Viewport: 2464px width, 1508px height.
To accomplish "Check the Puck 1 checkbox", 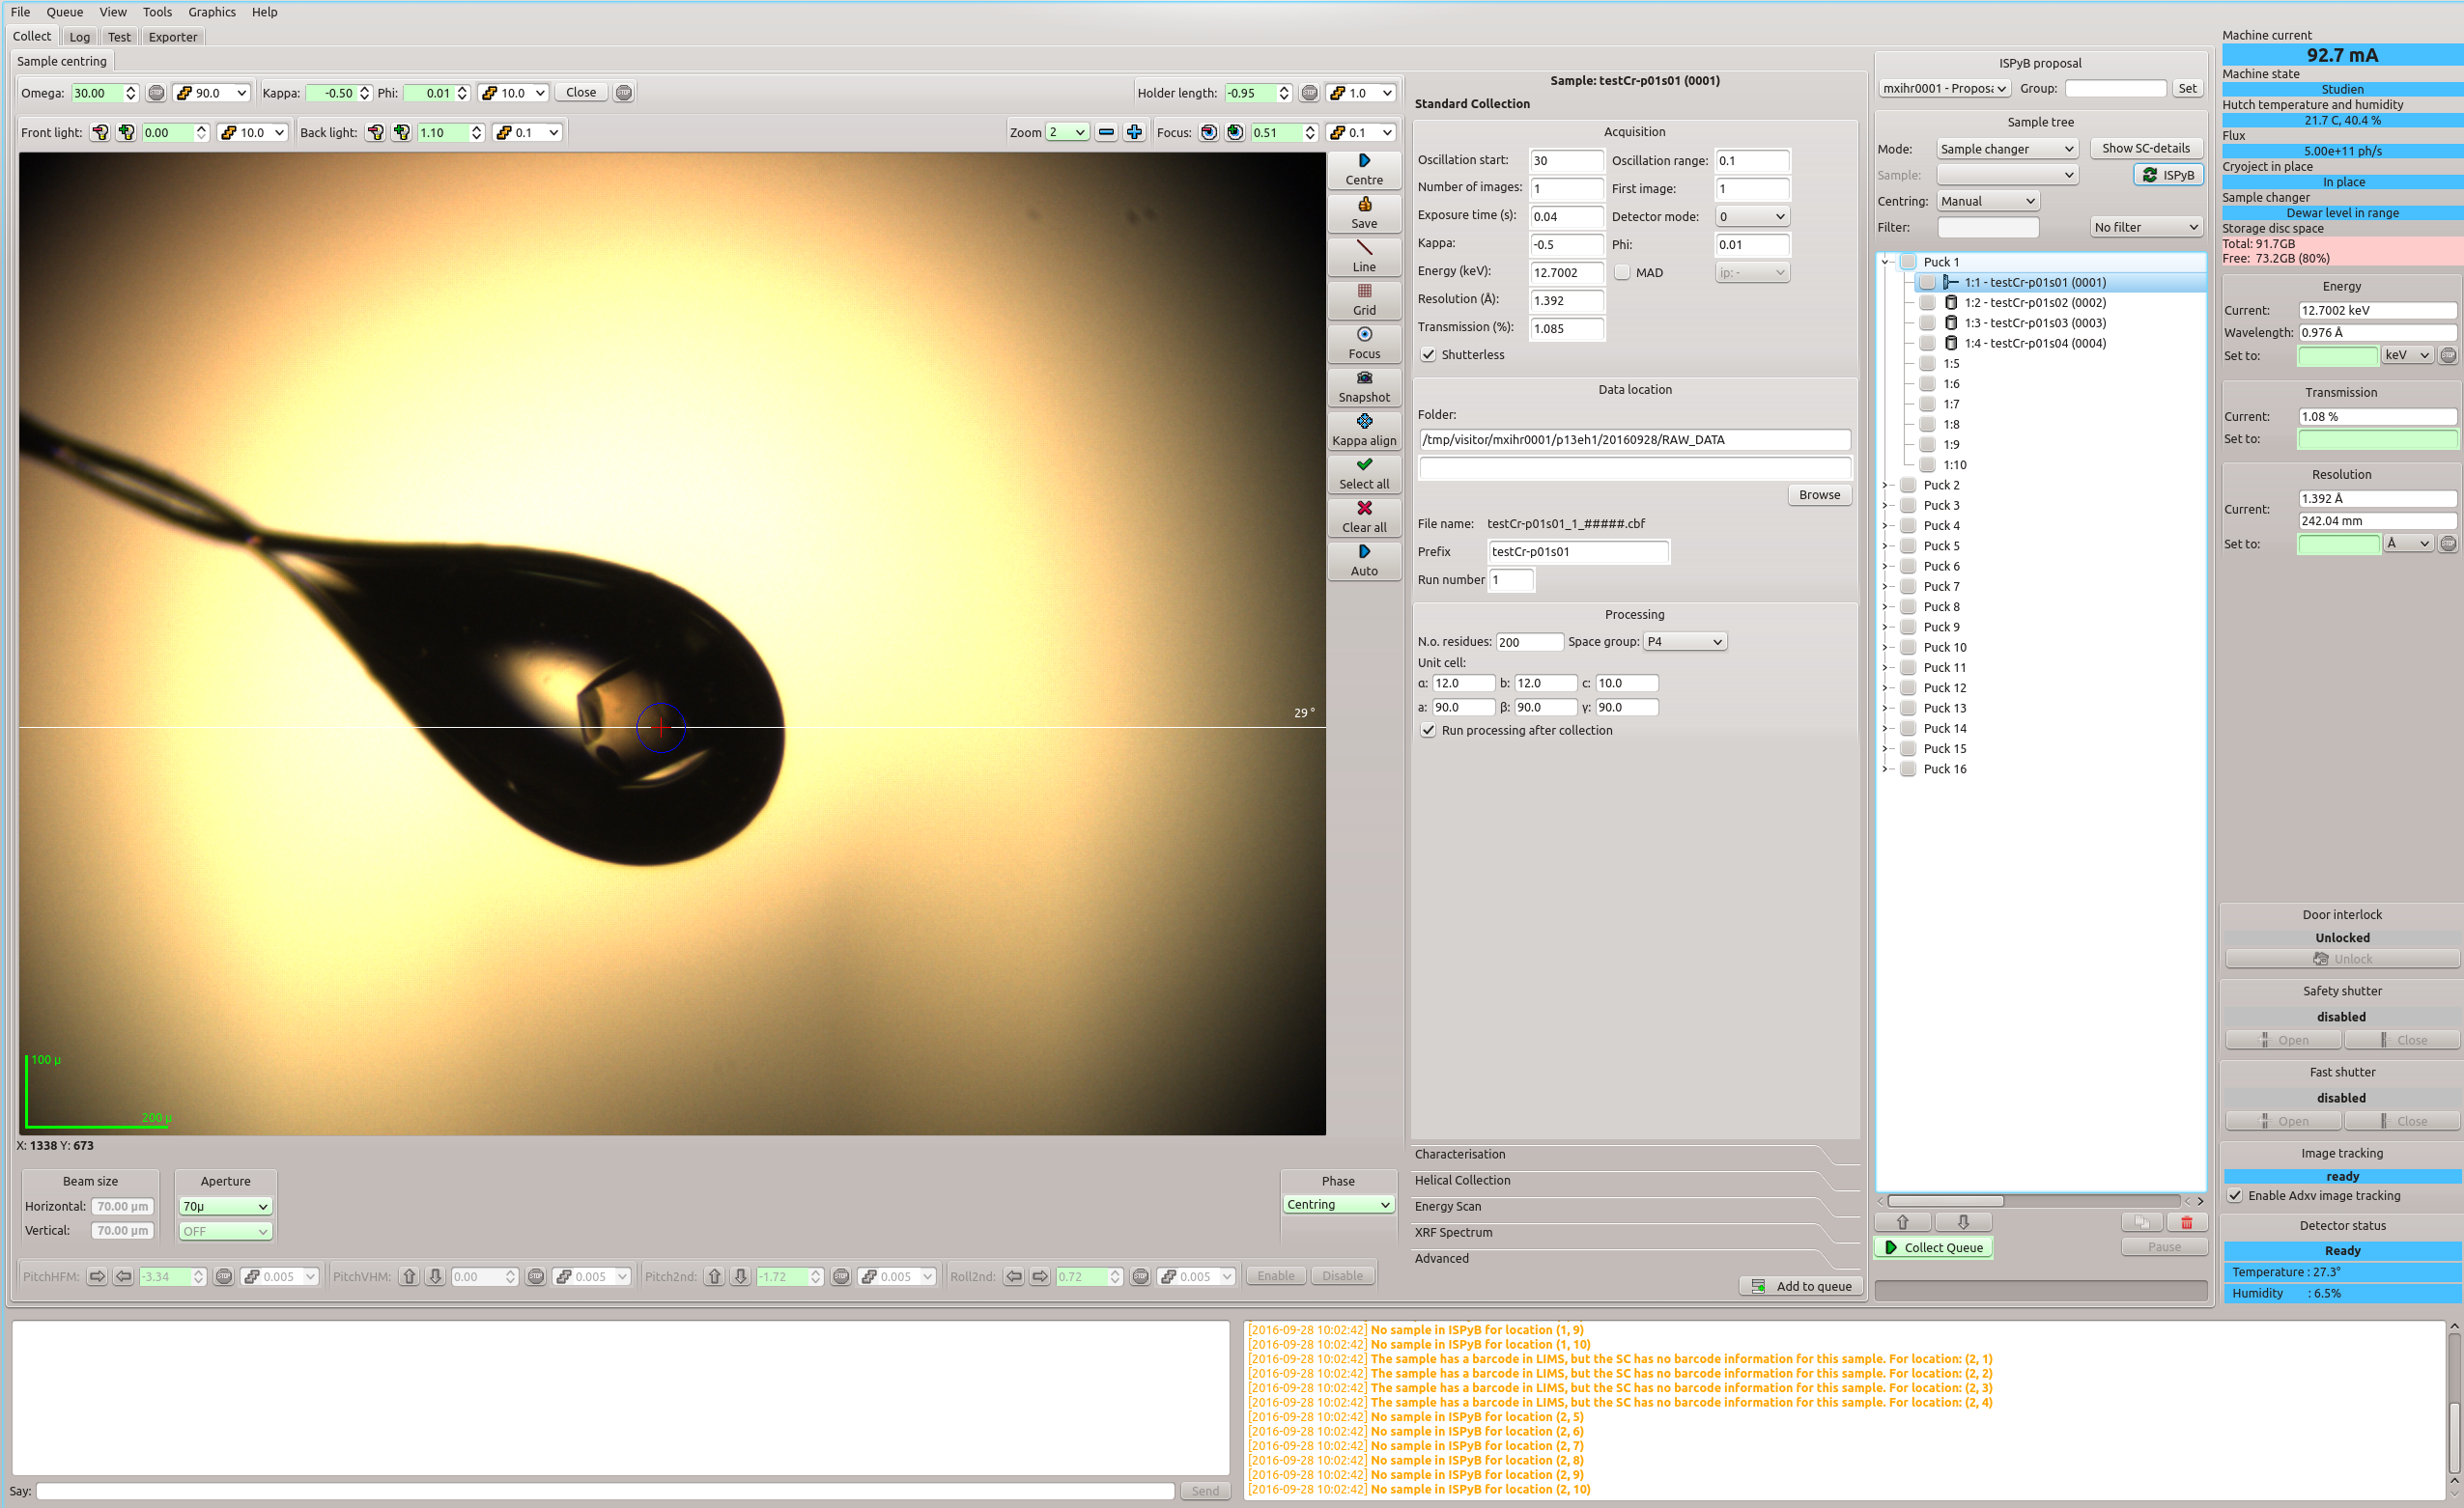I will point(1908,262).
